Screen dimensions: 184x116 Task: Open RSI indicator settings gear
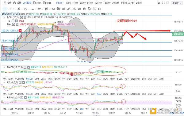[x=22, y=98]
